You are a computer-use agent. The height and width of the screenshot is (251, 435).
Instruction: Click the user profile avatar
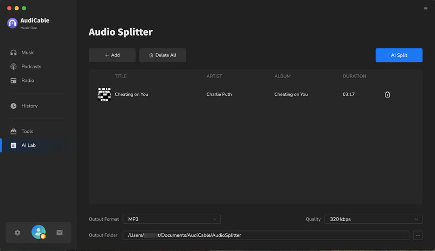[39, 232]
